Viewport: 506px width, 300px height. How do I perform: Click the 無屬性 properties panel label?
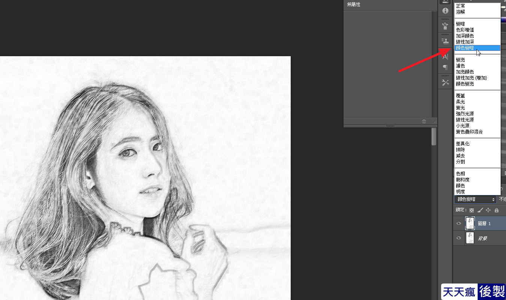click(354, 4)
